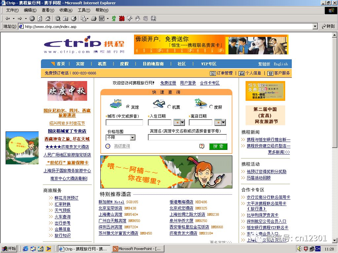Click 客户服务 telephone icon

click(x=270, y=73)
